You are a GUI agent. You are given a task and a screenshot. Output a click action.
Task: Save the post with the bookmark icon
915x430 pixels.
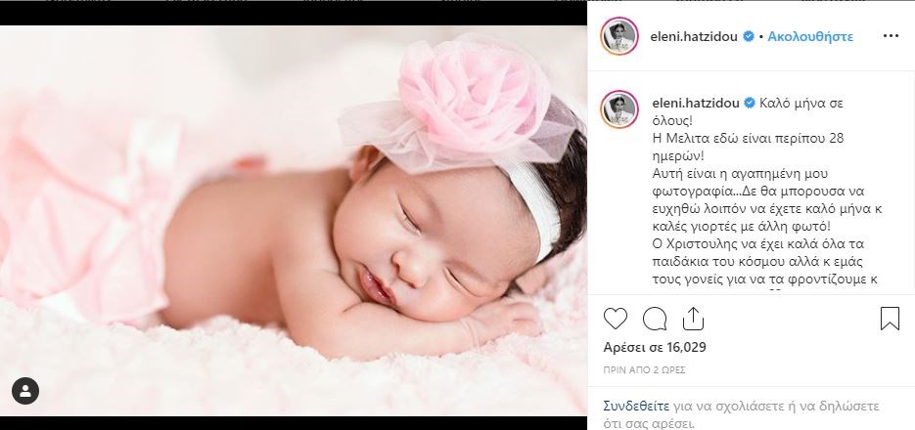tap(890, 319)
